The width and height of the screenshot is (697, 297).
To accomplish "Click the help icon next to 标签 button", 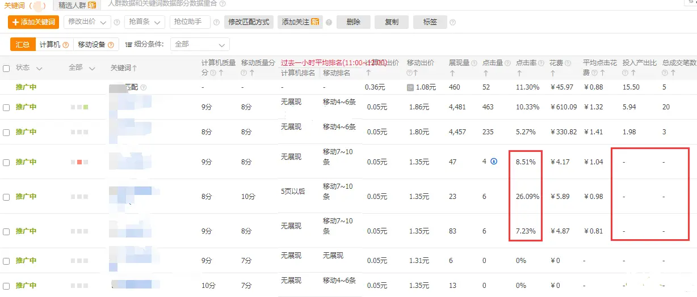I will [x=452, y=23].
